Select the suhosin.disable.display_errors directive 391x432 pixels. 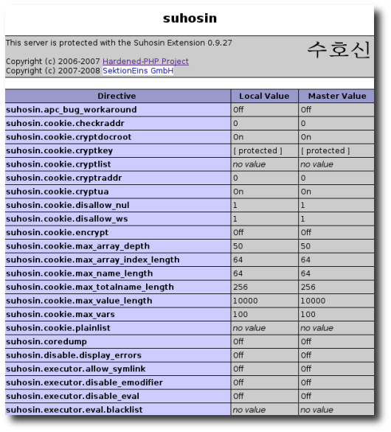[x=74, y=355]
